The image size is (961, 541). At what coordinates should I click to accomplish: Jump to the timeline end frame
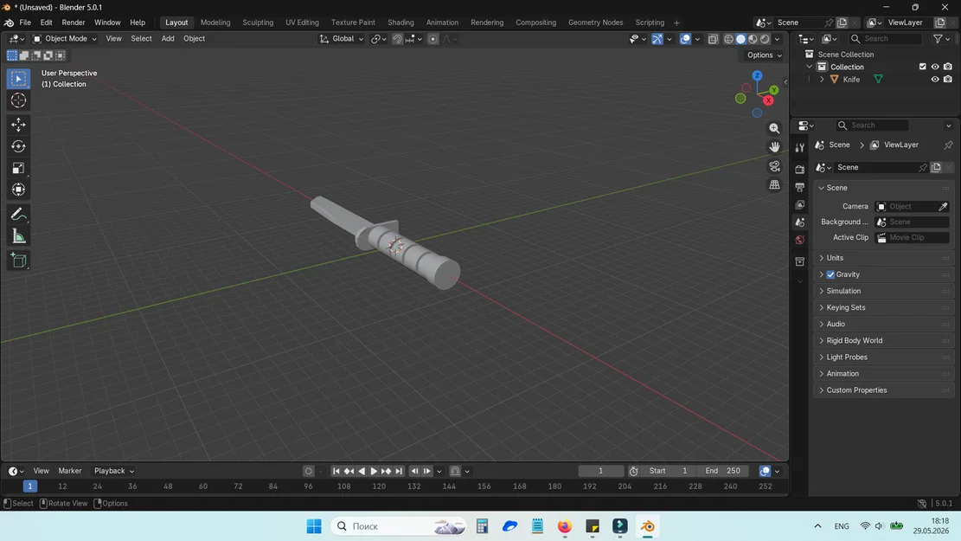click(x=399, y=471)
